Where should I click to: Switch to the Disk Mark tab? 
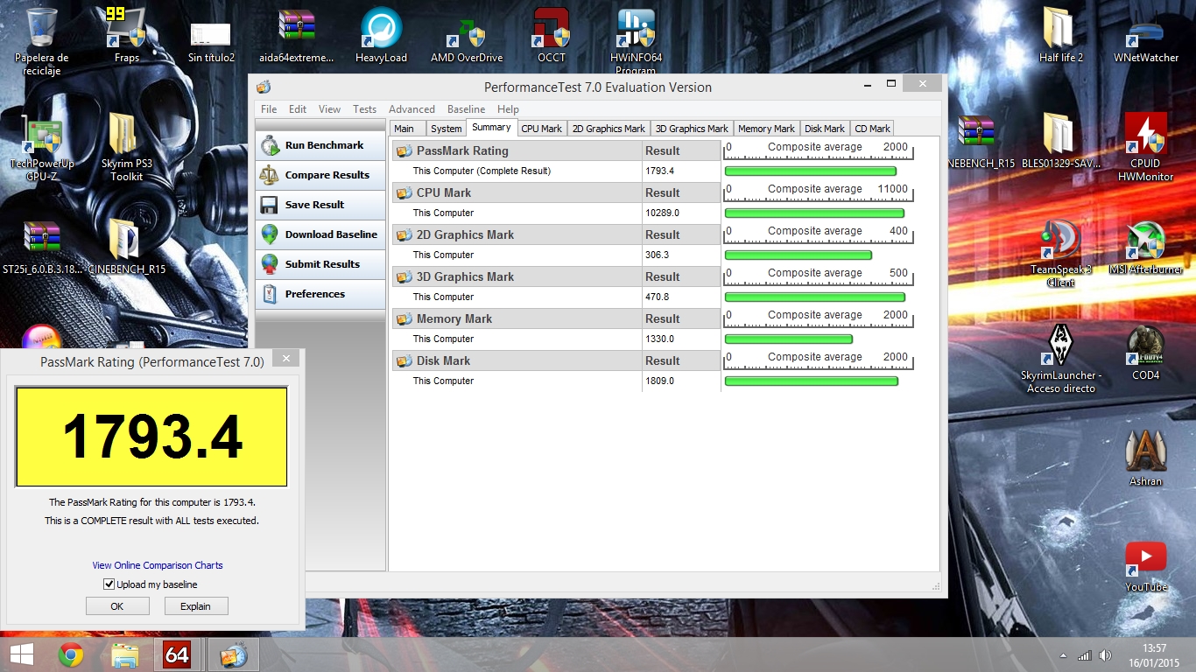(825, 129)
